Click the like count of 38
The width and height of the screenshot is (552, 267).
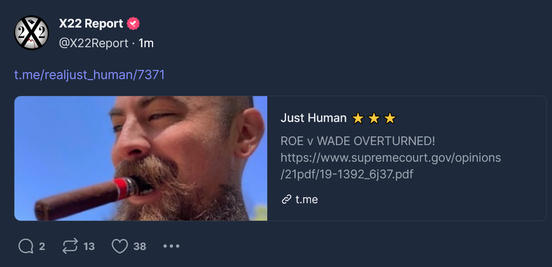tap(140, 246)
